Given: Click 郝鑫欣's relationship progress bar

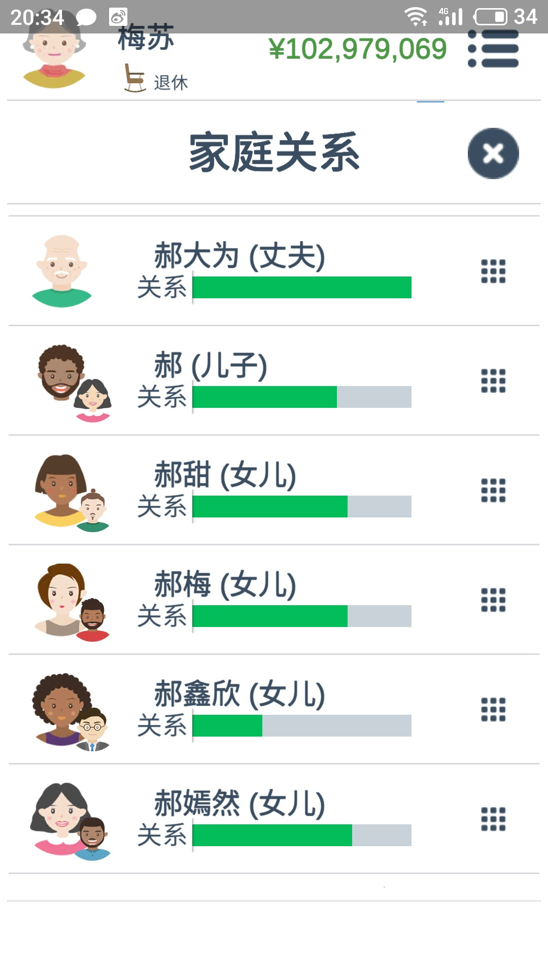Looking at the screenshot, I should point(302,725).
